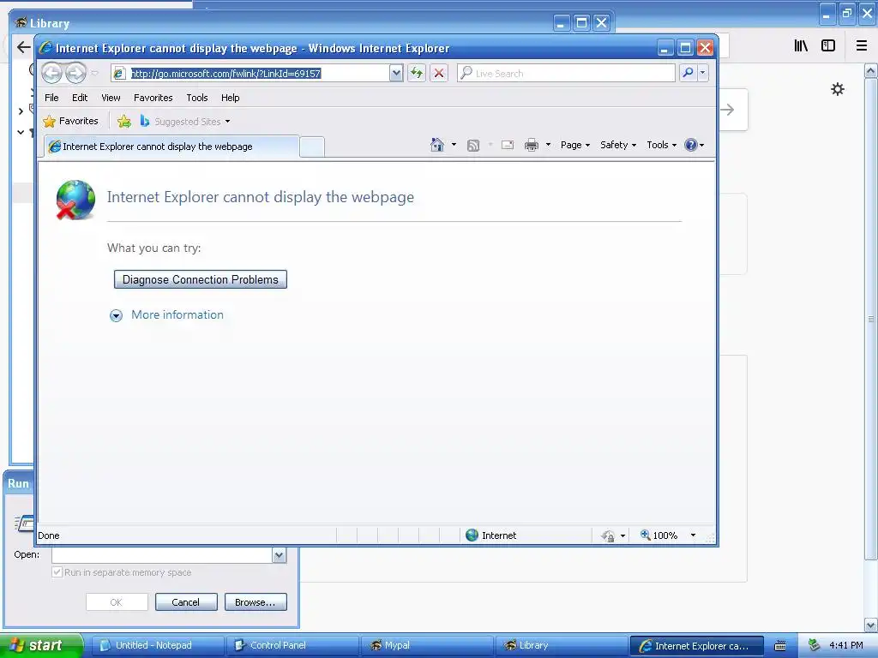Click the Live Search magnifier button
Viewport: 878px width, 658px height.
click(688, 73)
